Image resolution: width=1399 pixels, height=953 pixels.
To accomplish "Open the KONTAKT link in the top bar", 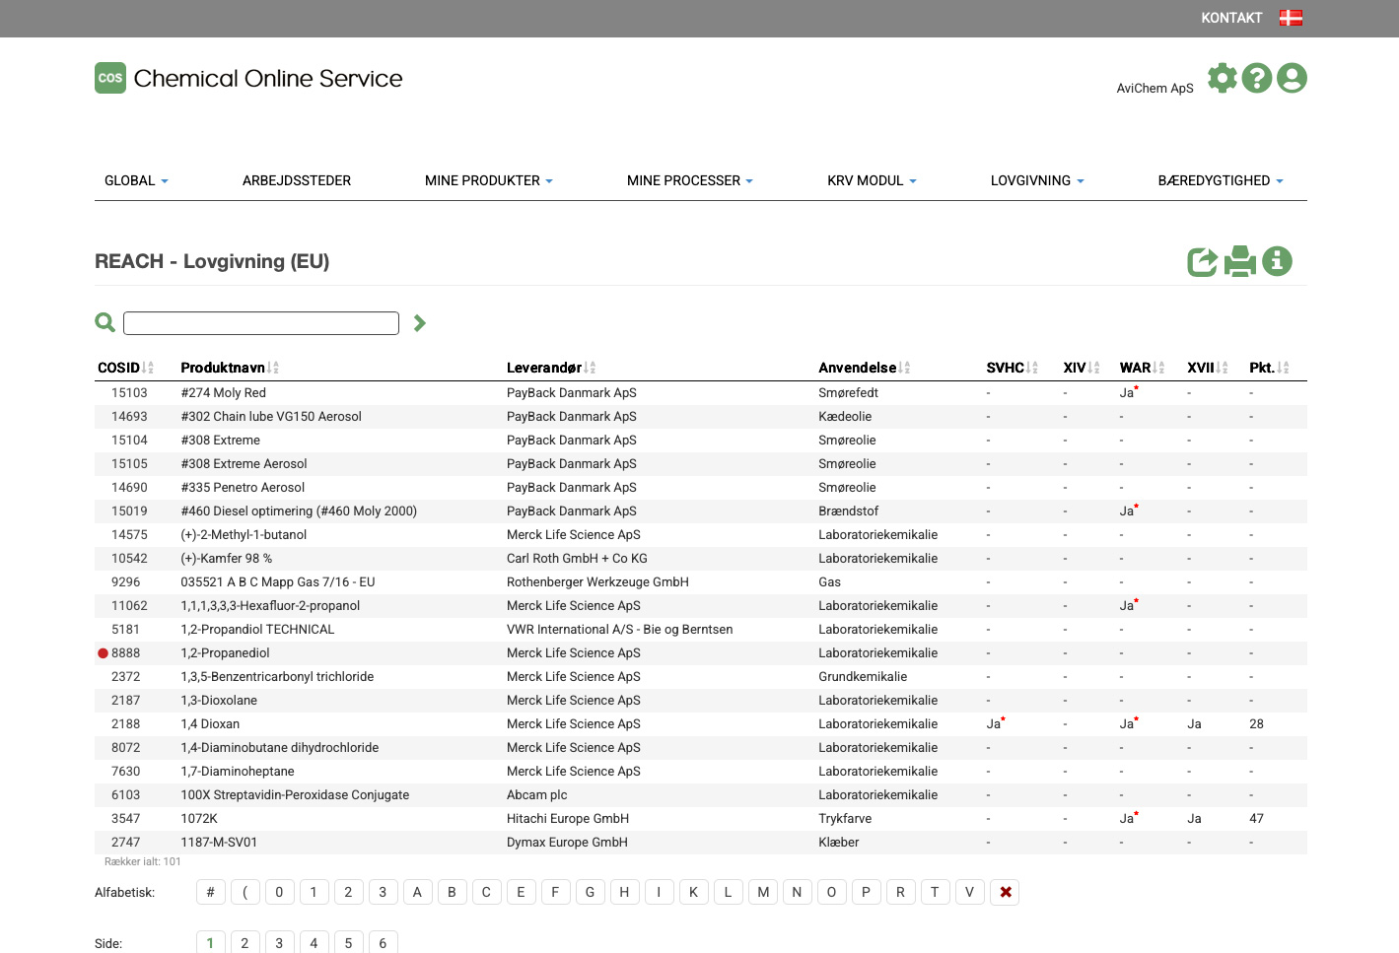I will point(1230,18).
